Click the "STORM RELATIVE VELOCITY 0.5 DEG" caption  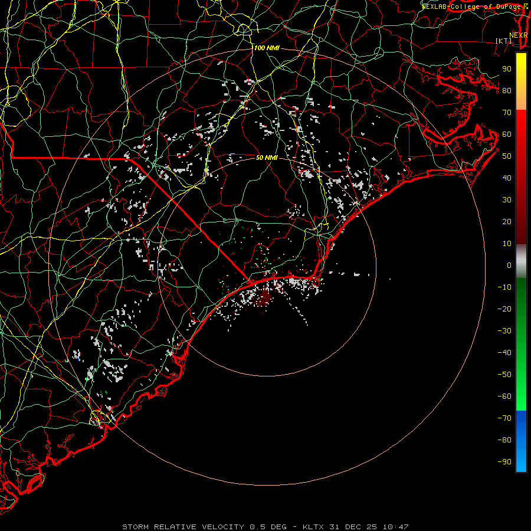204,527
